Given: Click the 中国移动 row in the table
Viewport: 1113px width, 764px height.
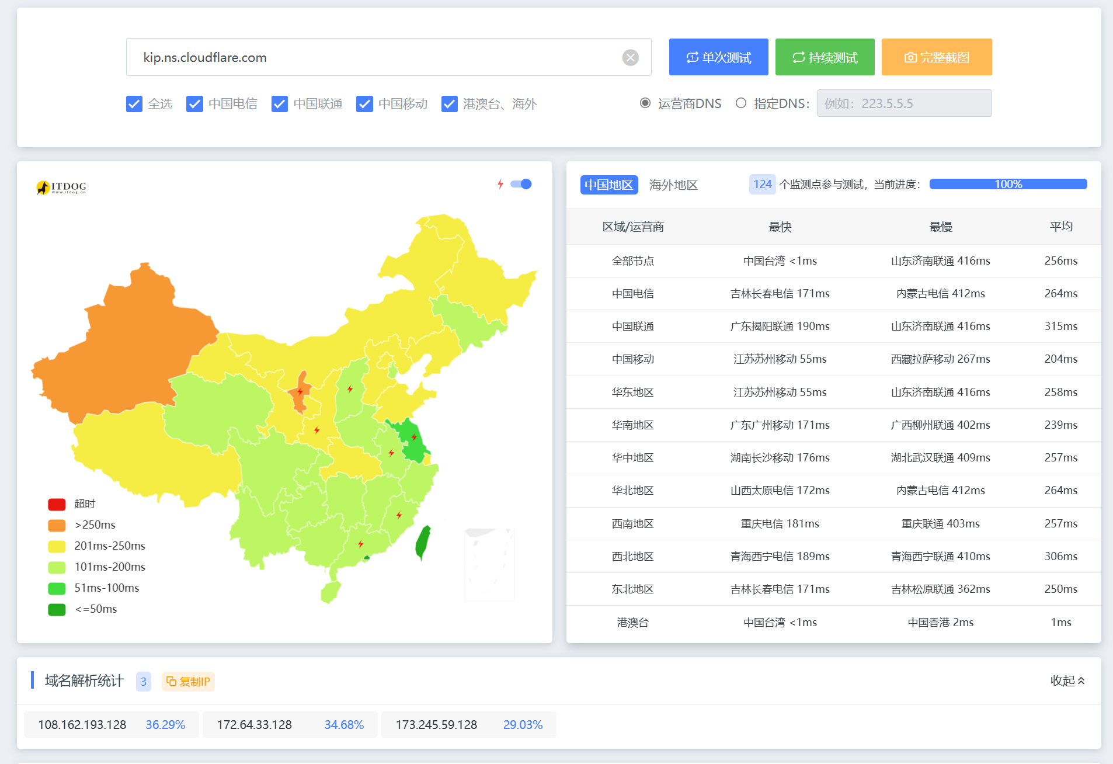Looking at the screenshot, I should point(834,359).
